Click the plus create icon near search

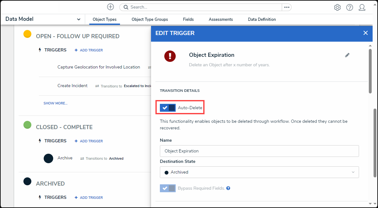coord(110,7)
